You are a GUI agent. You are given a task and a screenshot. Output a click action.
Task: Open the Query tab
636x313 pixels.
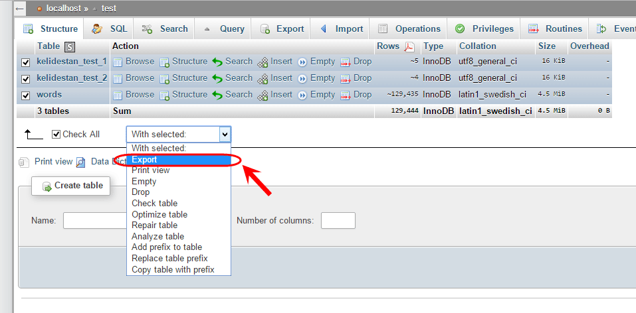tap(223, 29)
